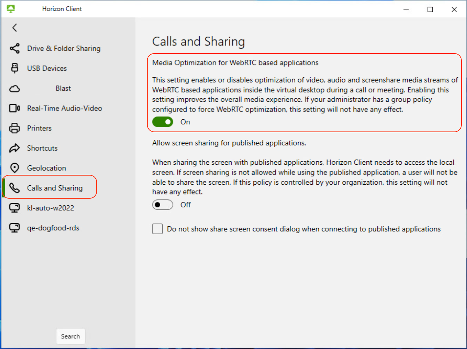Click the Shortcuts arrow icon
467x349 pixels.
15,148
